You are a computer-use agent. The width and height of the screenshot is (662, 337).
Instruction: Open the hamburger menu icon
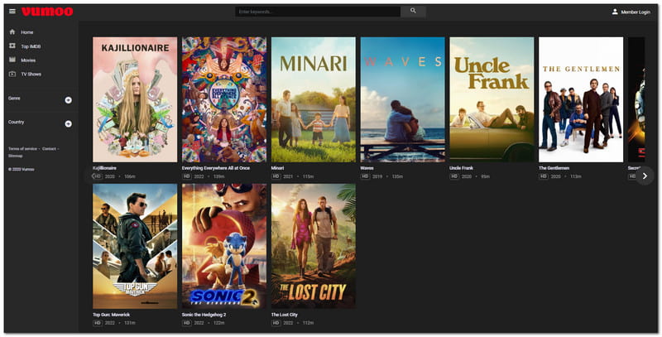[x=12, y=12]
